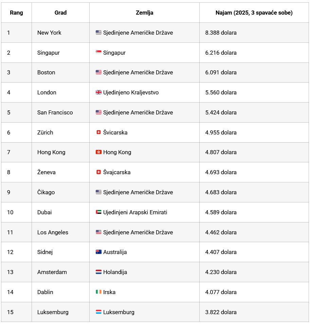Click the Singapore flag icon
The width and height of the screenshot is (311, 325).
click(x=98, y=53)
